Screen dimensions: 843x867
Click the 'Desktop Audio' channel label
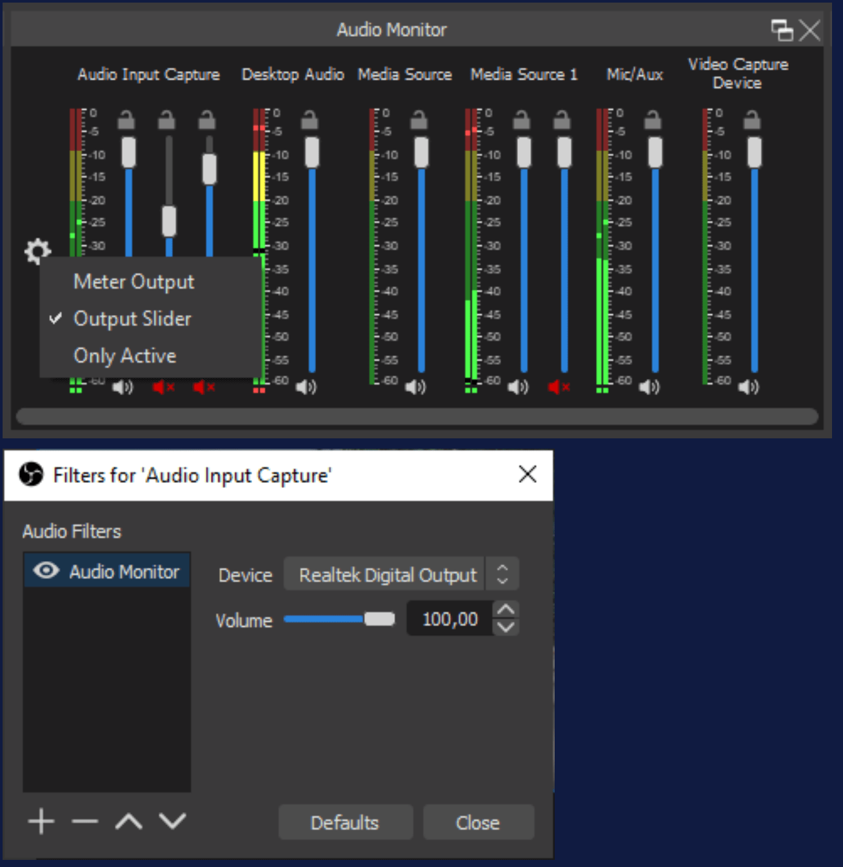click(x=293, y=74)
